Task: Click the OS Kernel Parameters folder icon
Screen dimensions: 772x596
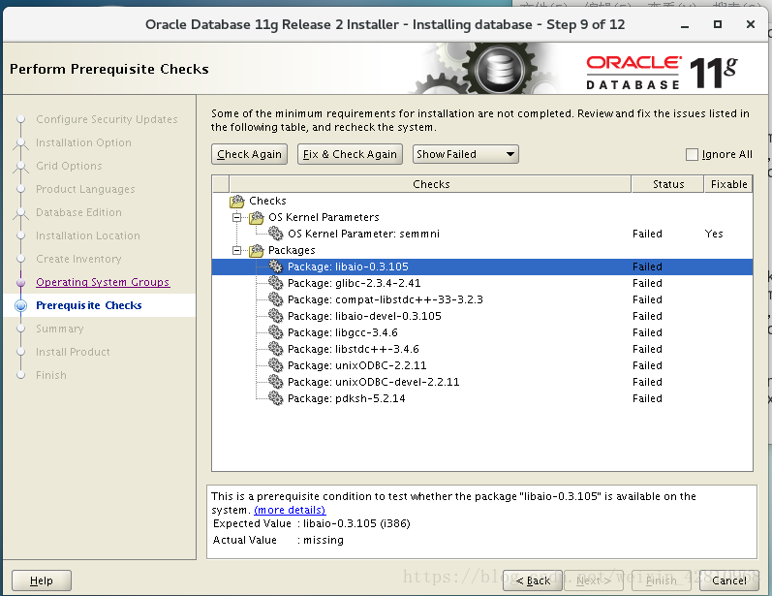Action: point(257,217)
